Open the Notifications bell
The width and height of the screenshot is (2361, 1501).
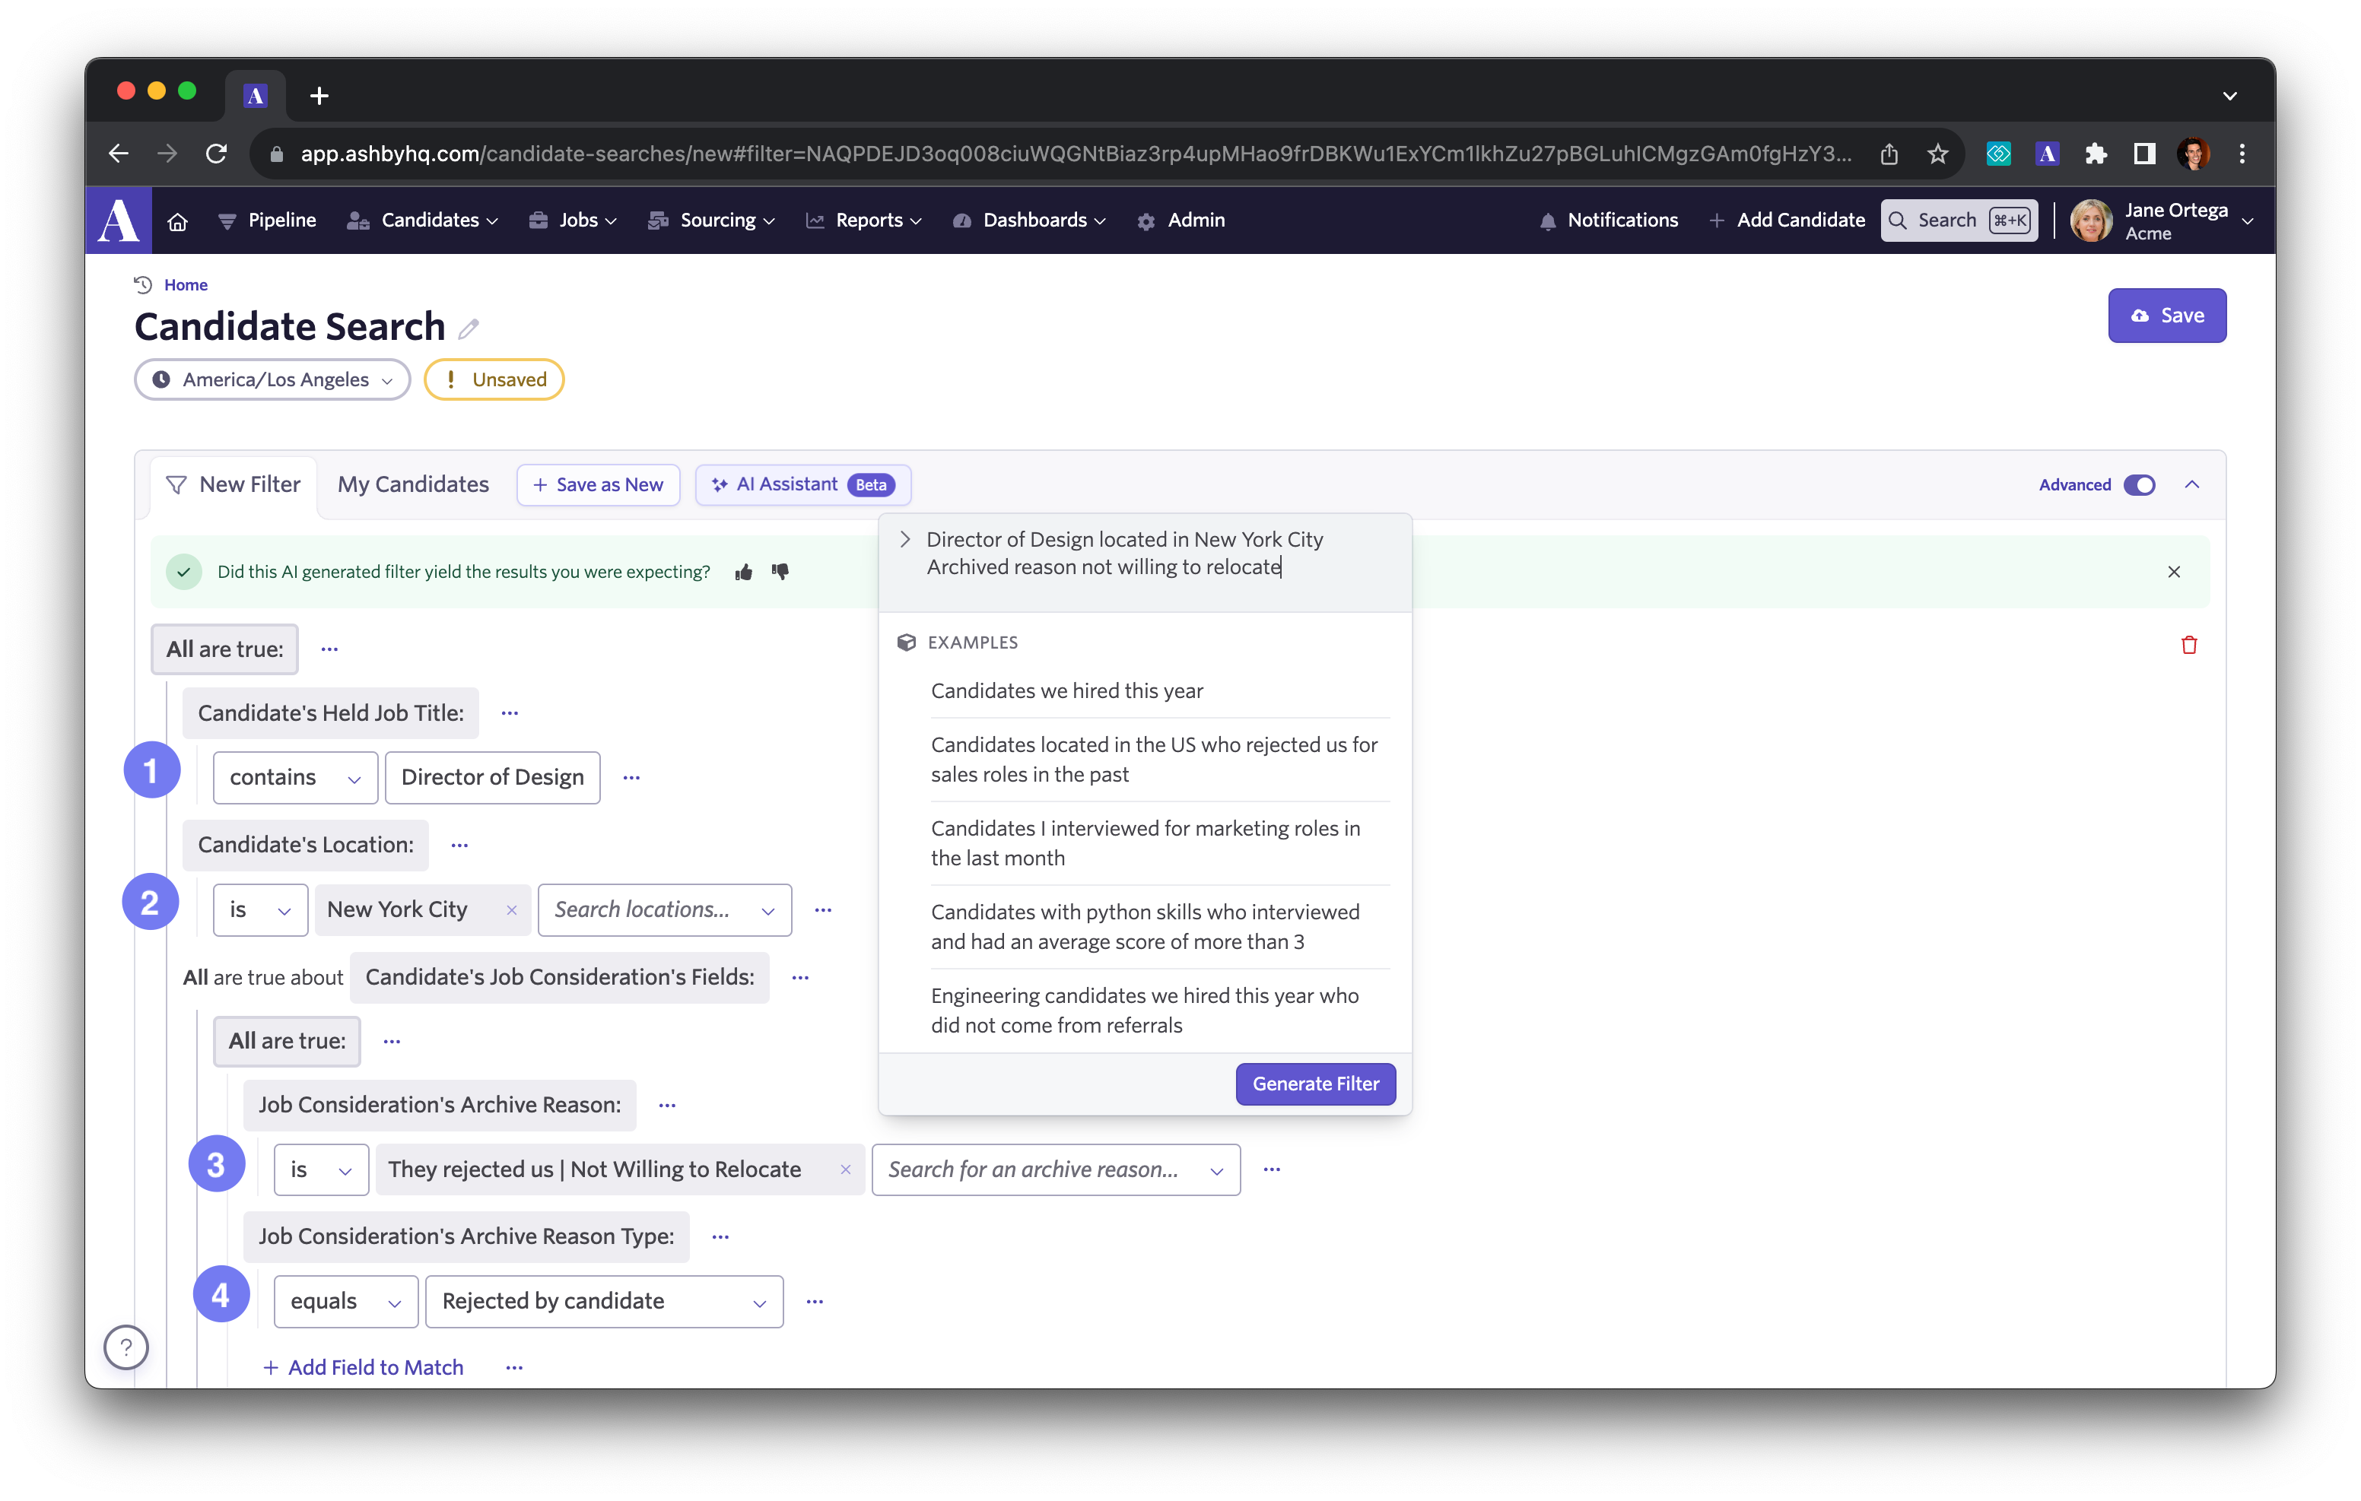tap(1608, 221)
